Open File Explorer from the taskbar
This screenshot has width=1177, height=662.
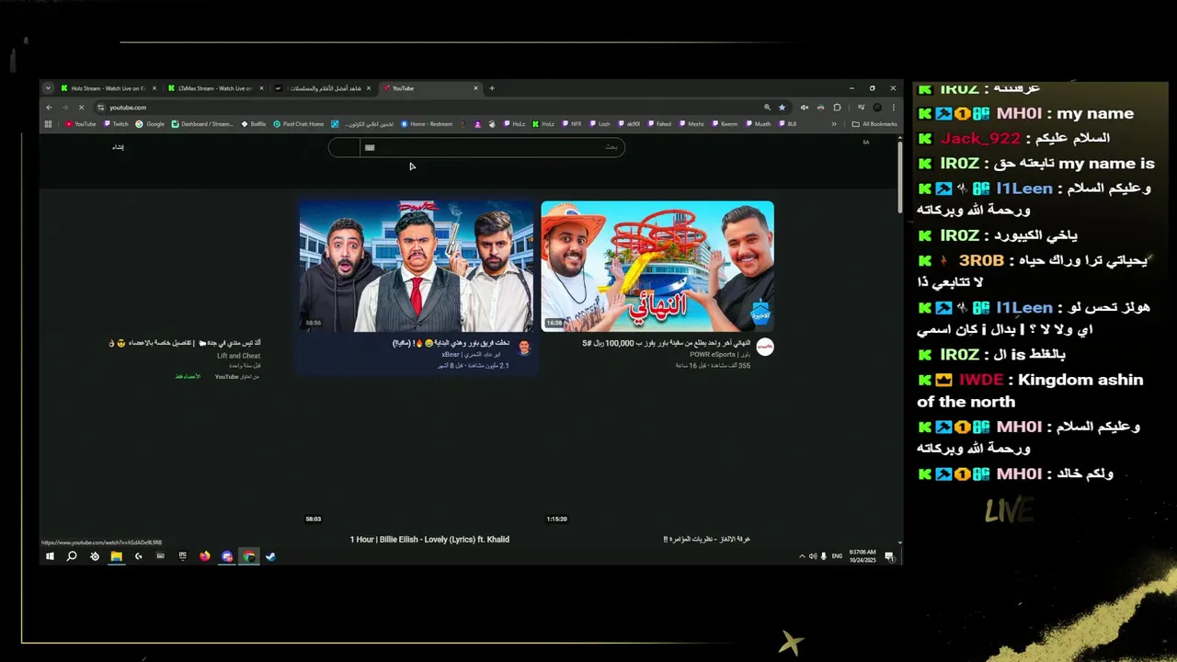coord(117,556)
